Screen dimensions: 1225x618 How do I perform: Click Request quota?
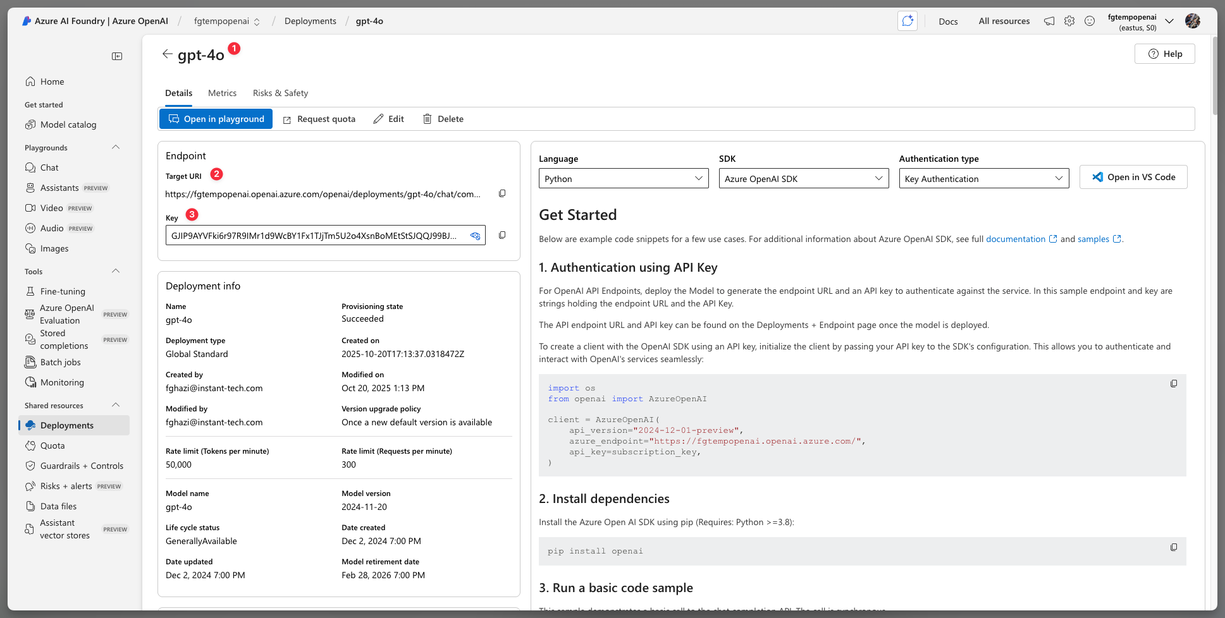[319, 119]
